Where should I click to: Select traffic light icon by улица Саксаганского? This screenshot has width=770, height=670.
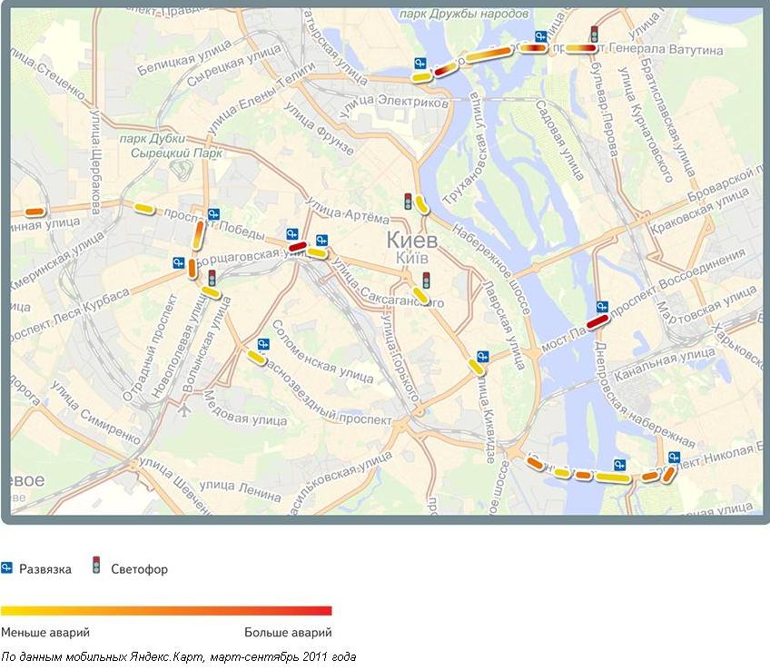coord(426,281)
